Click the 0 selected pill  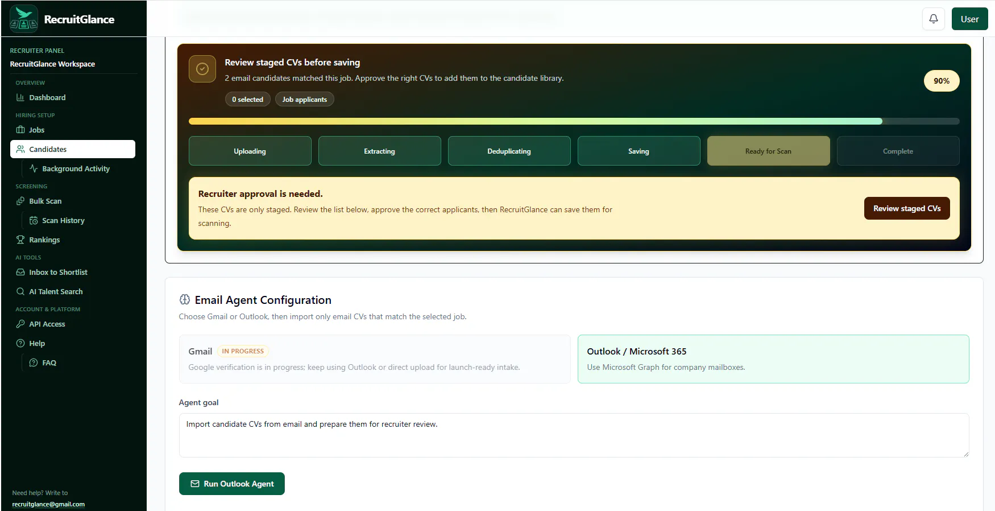coord(247,100)
